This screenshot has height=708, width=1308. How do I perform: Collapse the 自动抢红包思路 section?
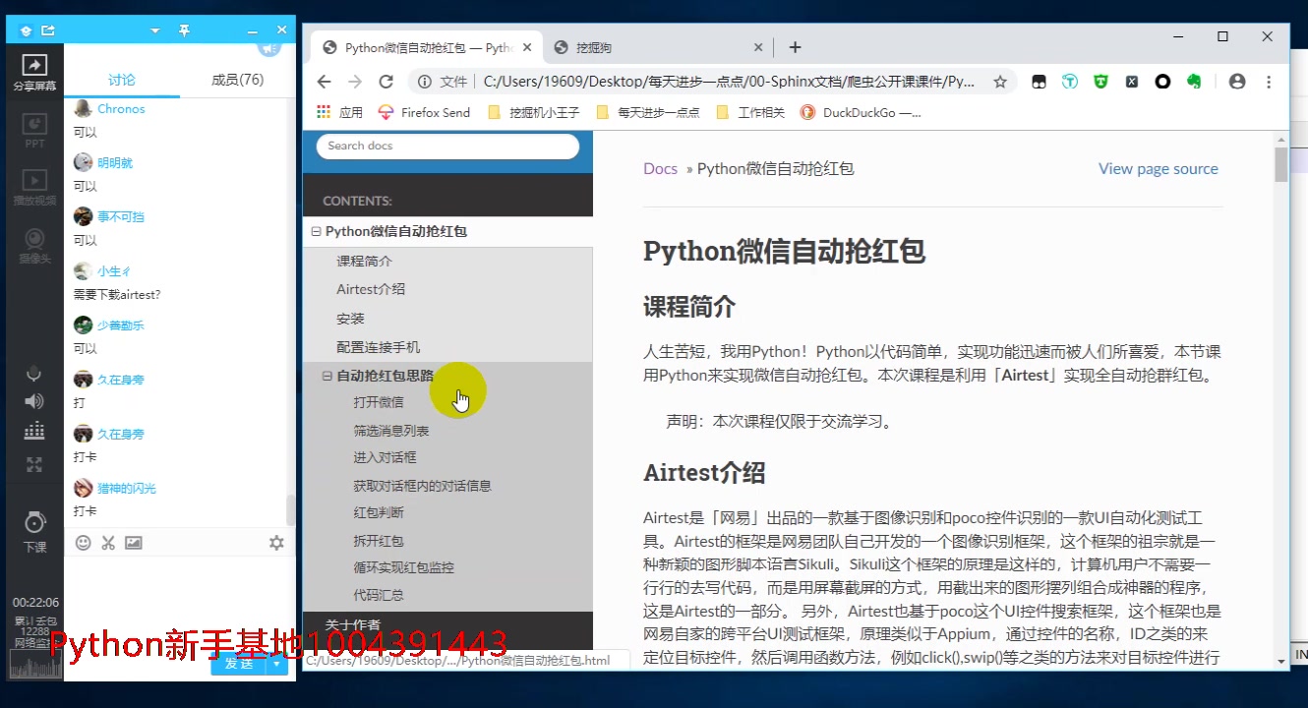[327, 376]
